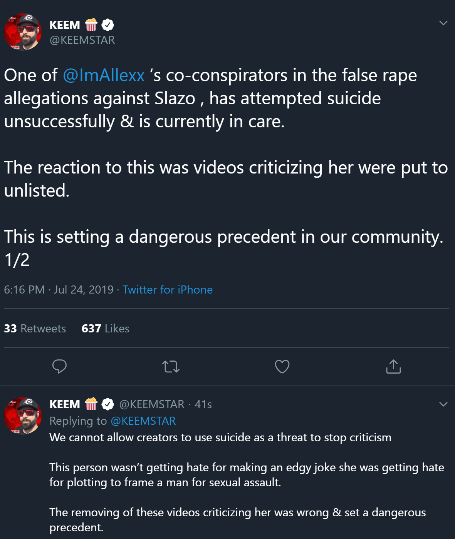This screenshot has width=455, height=539.
Task: Click verified badge in the reply tweet
Action: [108, 404]
